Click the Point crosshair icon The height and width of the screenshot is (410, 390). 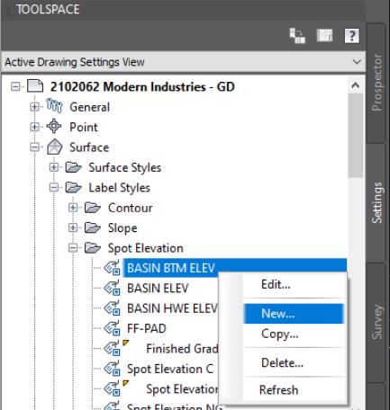point(54,126)
